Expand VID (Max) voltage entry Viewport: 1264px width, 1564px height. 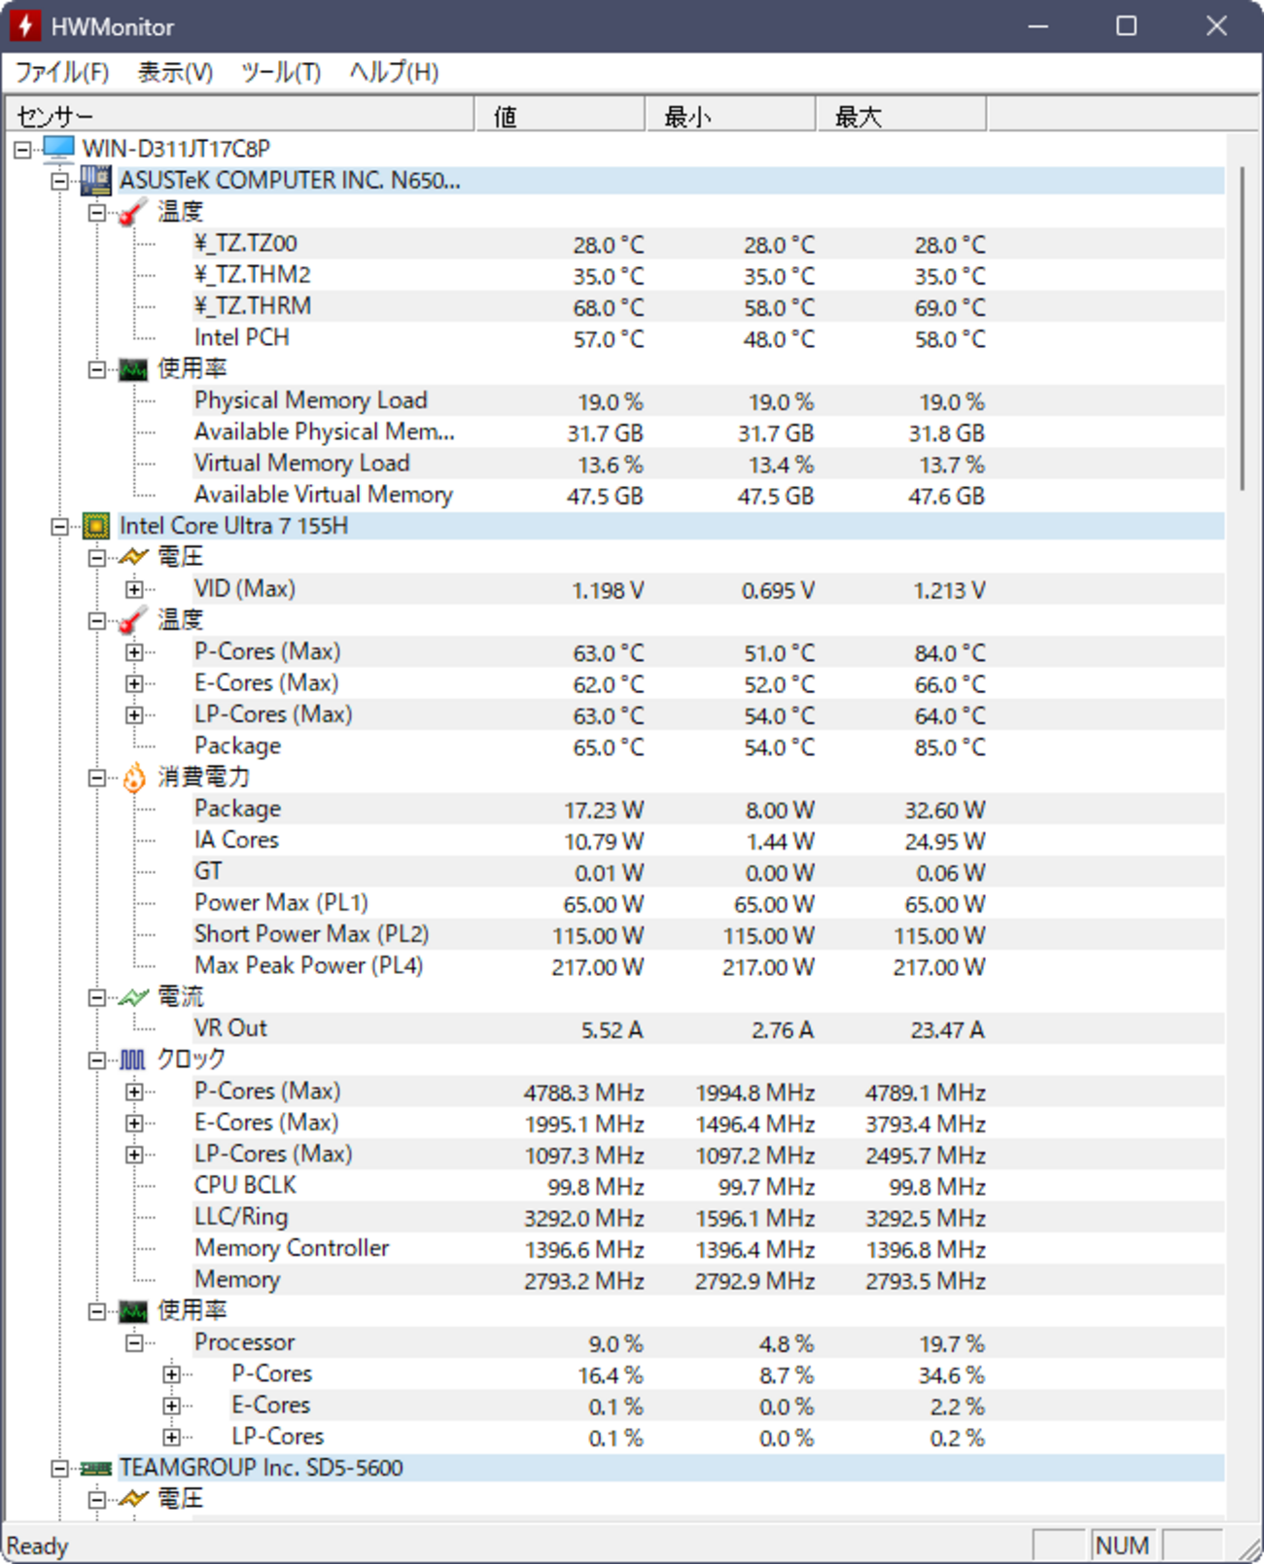134,589
